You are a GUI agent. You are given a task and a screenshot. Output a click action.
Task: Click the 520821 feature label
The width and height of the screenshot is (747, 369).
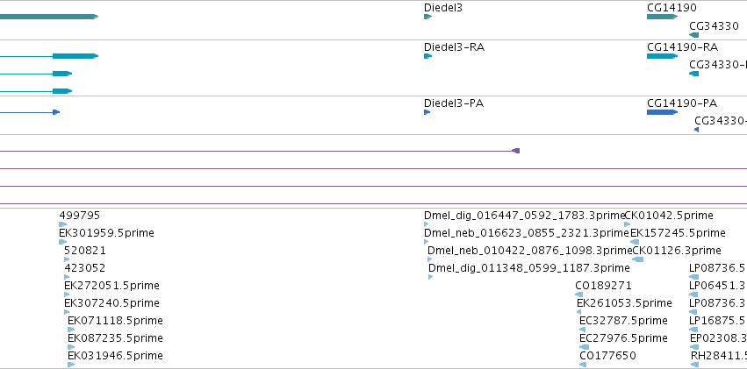[85, 251]
